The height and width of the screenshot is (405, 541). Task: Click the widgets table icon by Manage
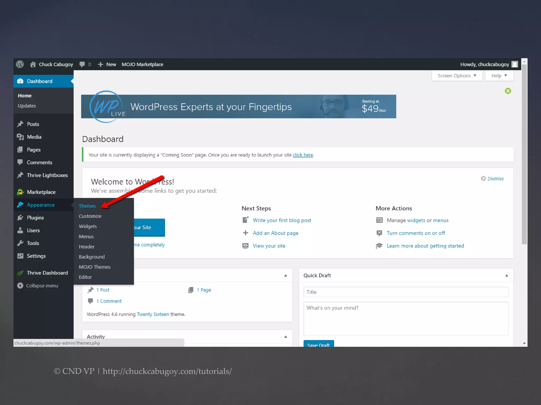click(379, 220)
